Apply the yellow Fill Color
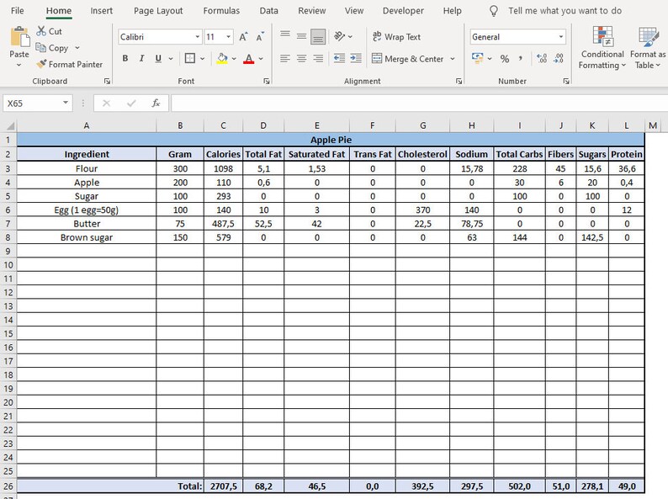668x499 pixels. pos(222,58)
